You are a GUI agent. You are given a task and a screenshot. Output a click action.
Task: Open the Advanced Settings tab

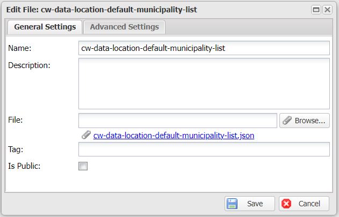click(124, 27)
